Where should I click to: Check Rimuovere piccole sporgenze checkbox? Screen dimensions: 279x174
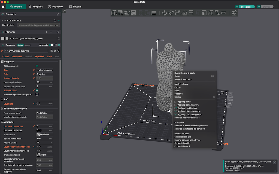(x=37, y=94)
